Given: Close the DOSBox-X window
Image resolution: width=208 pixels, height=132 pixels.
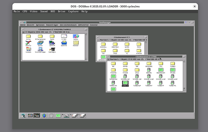Looking at the screenshot, I should click(x=194, y=6).
